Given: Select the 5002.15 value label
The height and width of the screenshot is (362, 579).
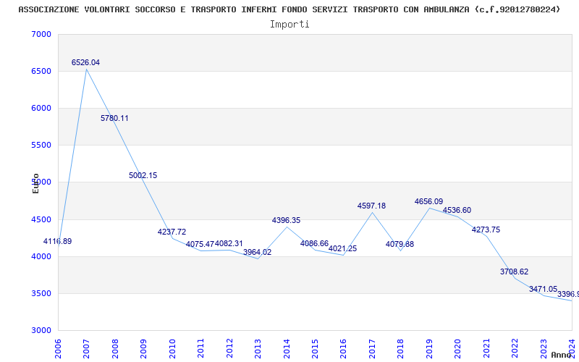Looking at the screenshot, I should tap(143, 175).
